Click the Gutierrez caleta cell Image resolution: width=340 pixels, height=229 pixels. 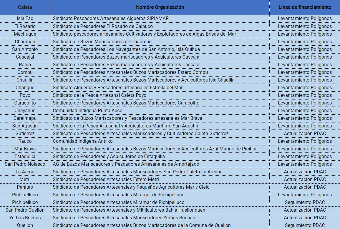click(x=25, y=134)
